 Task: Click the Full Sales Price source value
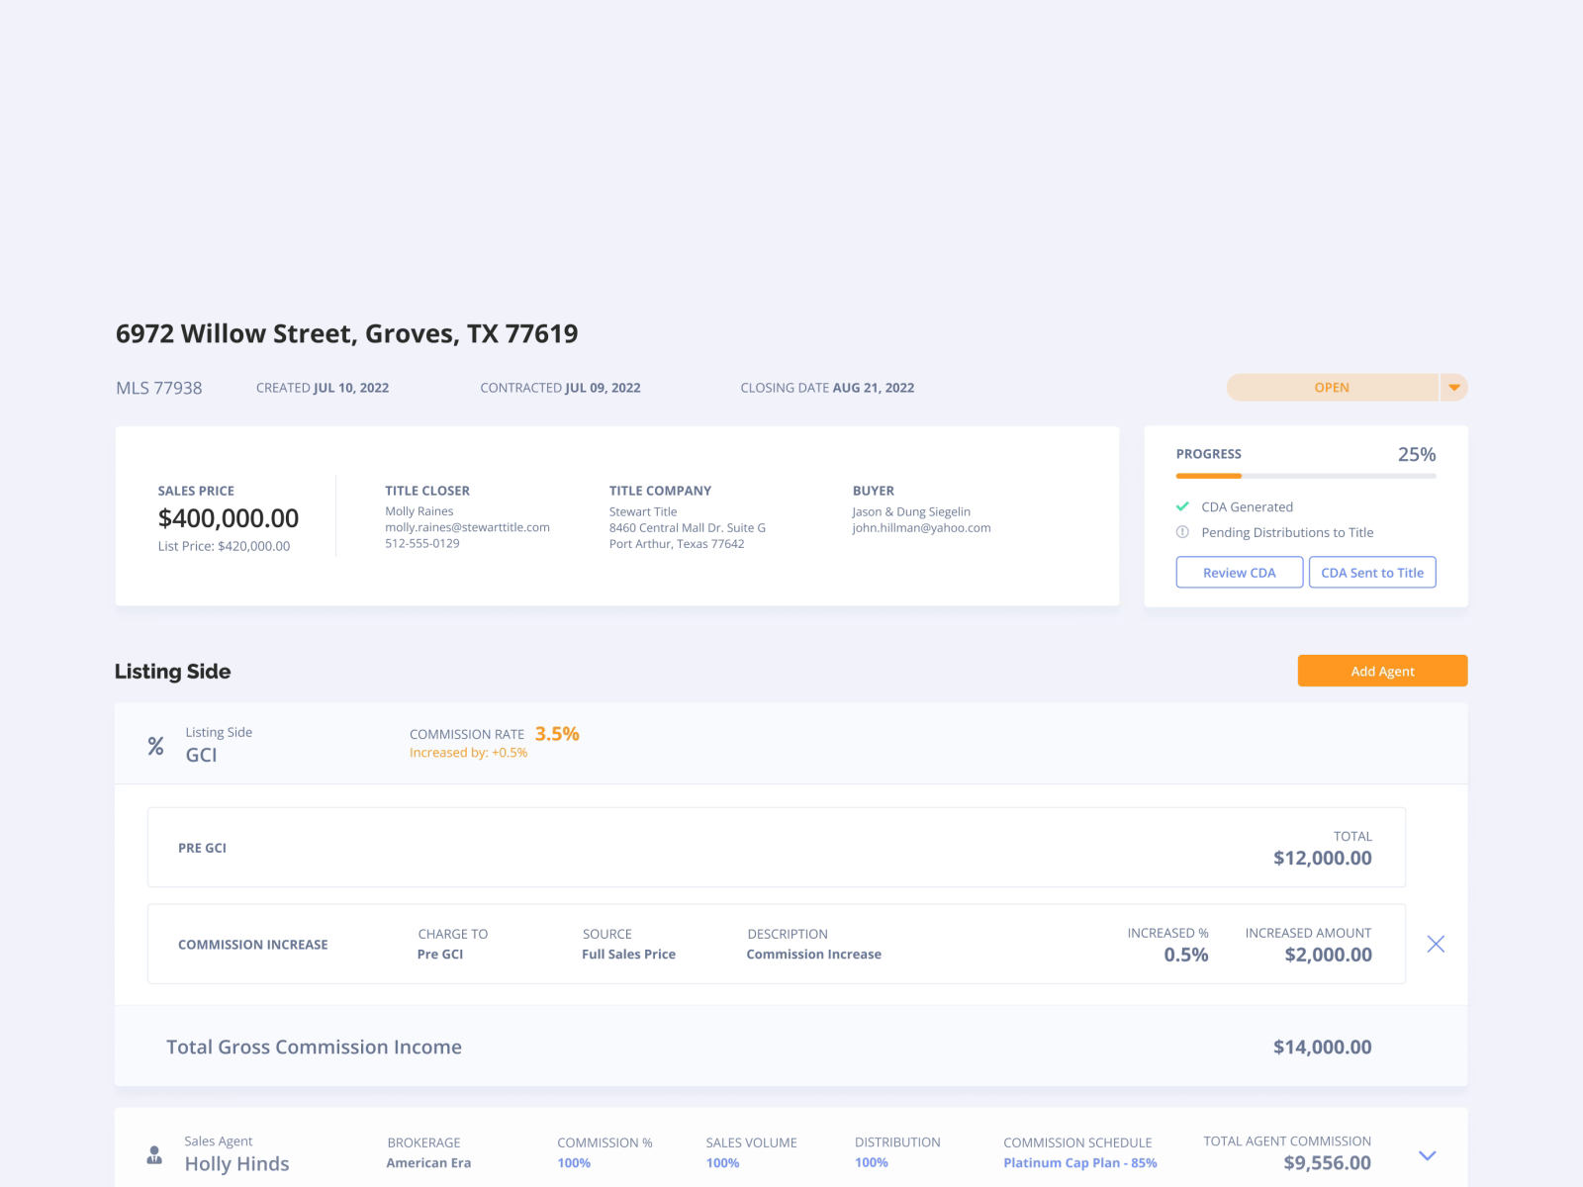point(628,955)
